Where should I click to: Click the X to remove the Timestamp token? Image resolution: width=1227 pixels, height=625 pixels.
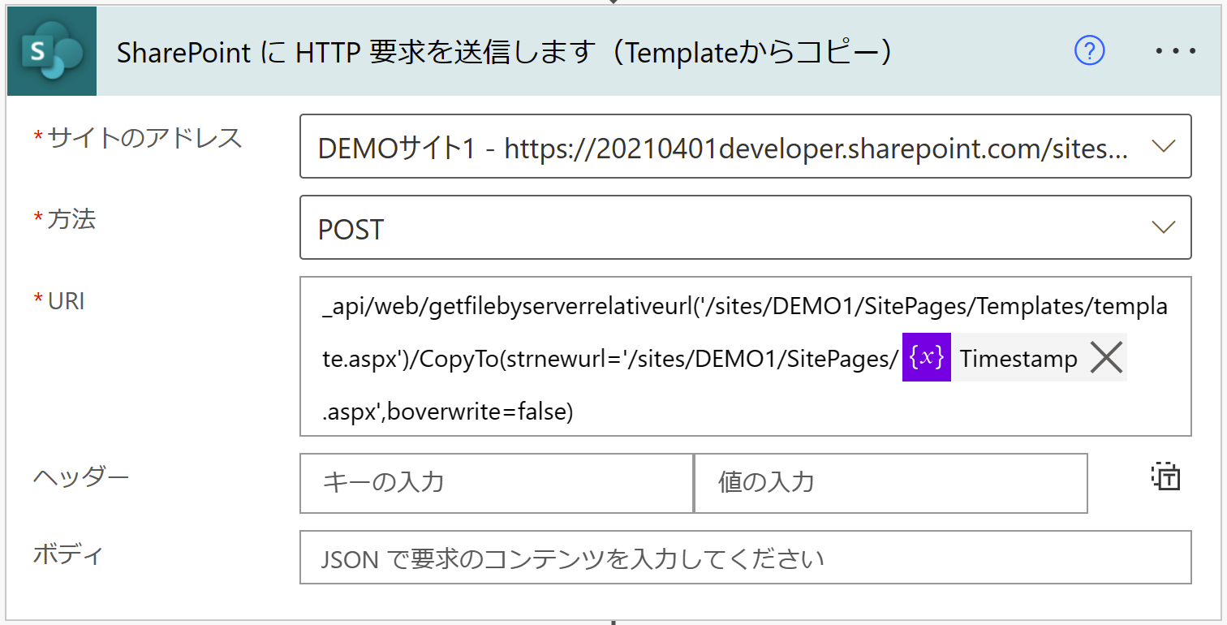pos(1105,357)
